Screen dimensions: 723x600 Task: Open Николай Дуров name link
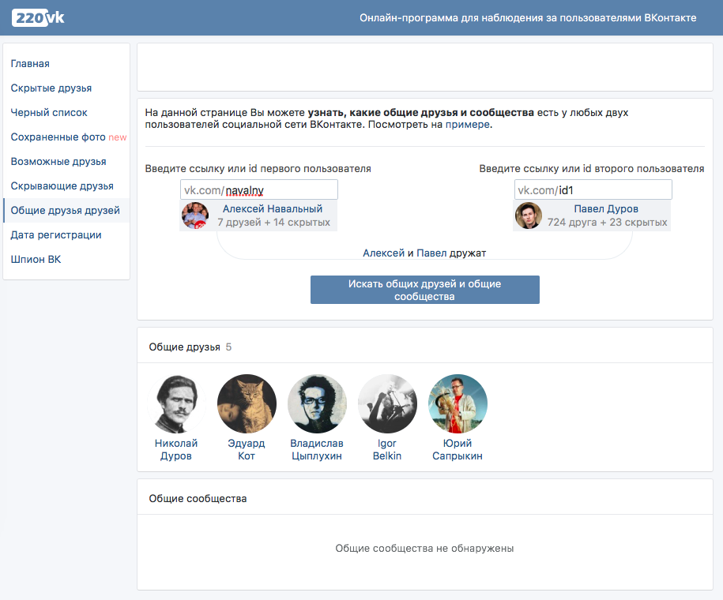click(x=176, y=449)
